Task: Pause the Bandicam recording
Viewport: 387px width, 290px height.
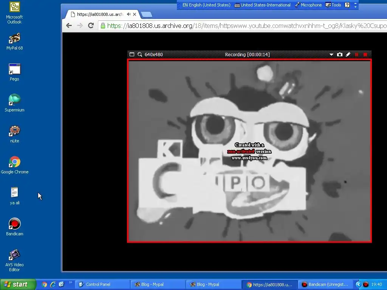Action: [356, 54]
